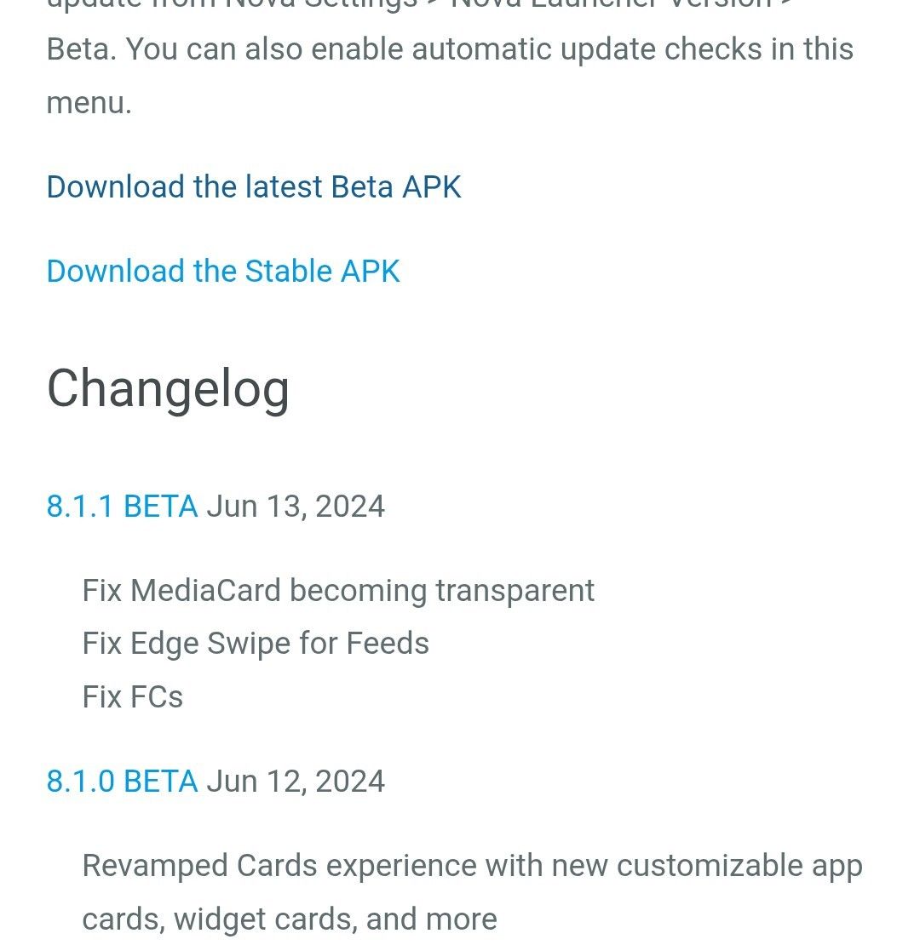The height and width of the screenshot is (945, 920).
Task: Click the words new customizable app
Action: (707, 866)
